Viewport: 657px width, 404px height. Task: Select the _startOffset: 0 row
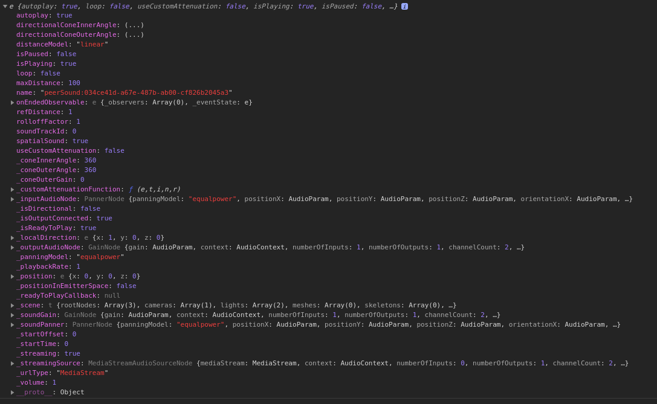click(46, 335)
